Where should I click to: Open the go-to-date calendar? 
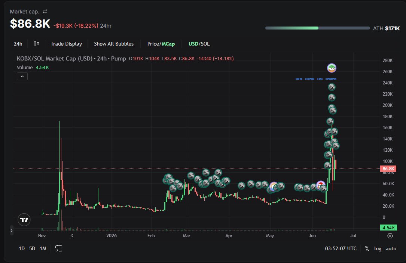58,248
